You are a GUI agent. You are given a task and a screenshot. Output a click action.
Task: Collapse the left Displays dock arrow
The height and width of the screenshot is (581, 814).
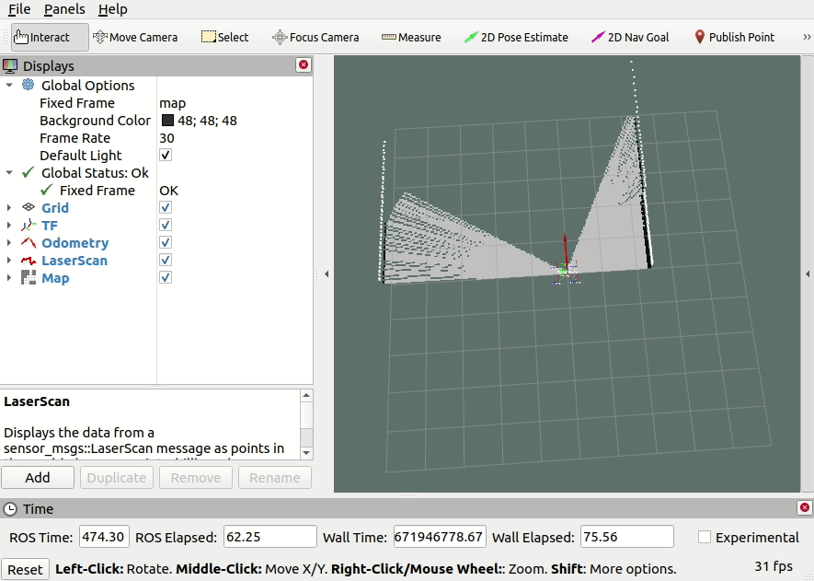tap(327, 273)
